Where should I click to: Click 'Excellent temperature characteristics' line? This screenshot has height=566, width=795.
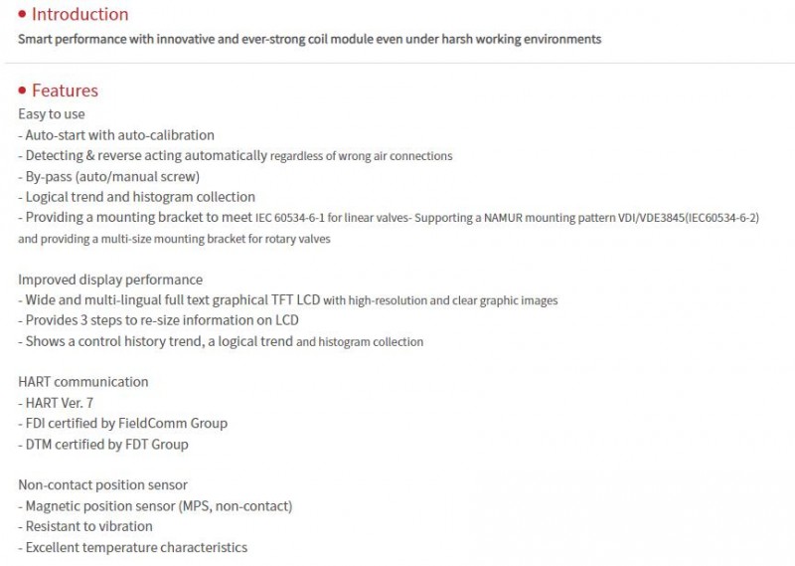tap(133, 548)
